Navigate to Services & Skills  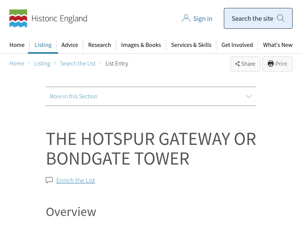point(191,45)
